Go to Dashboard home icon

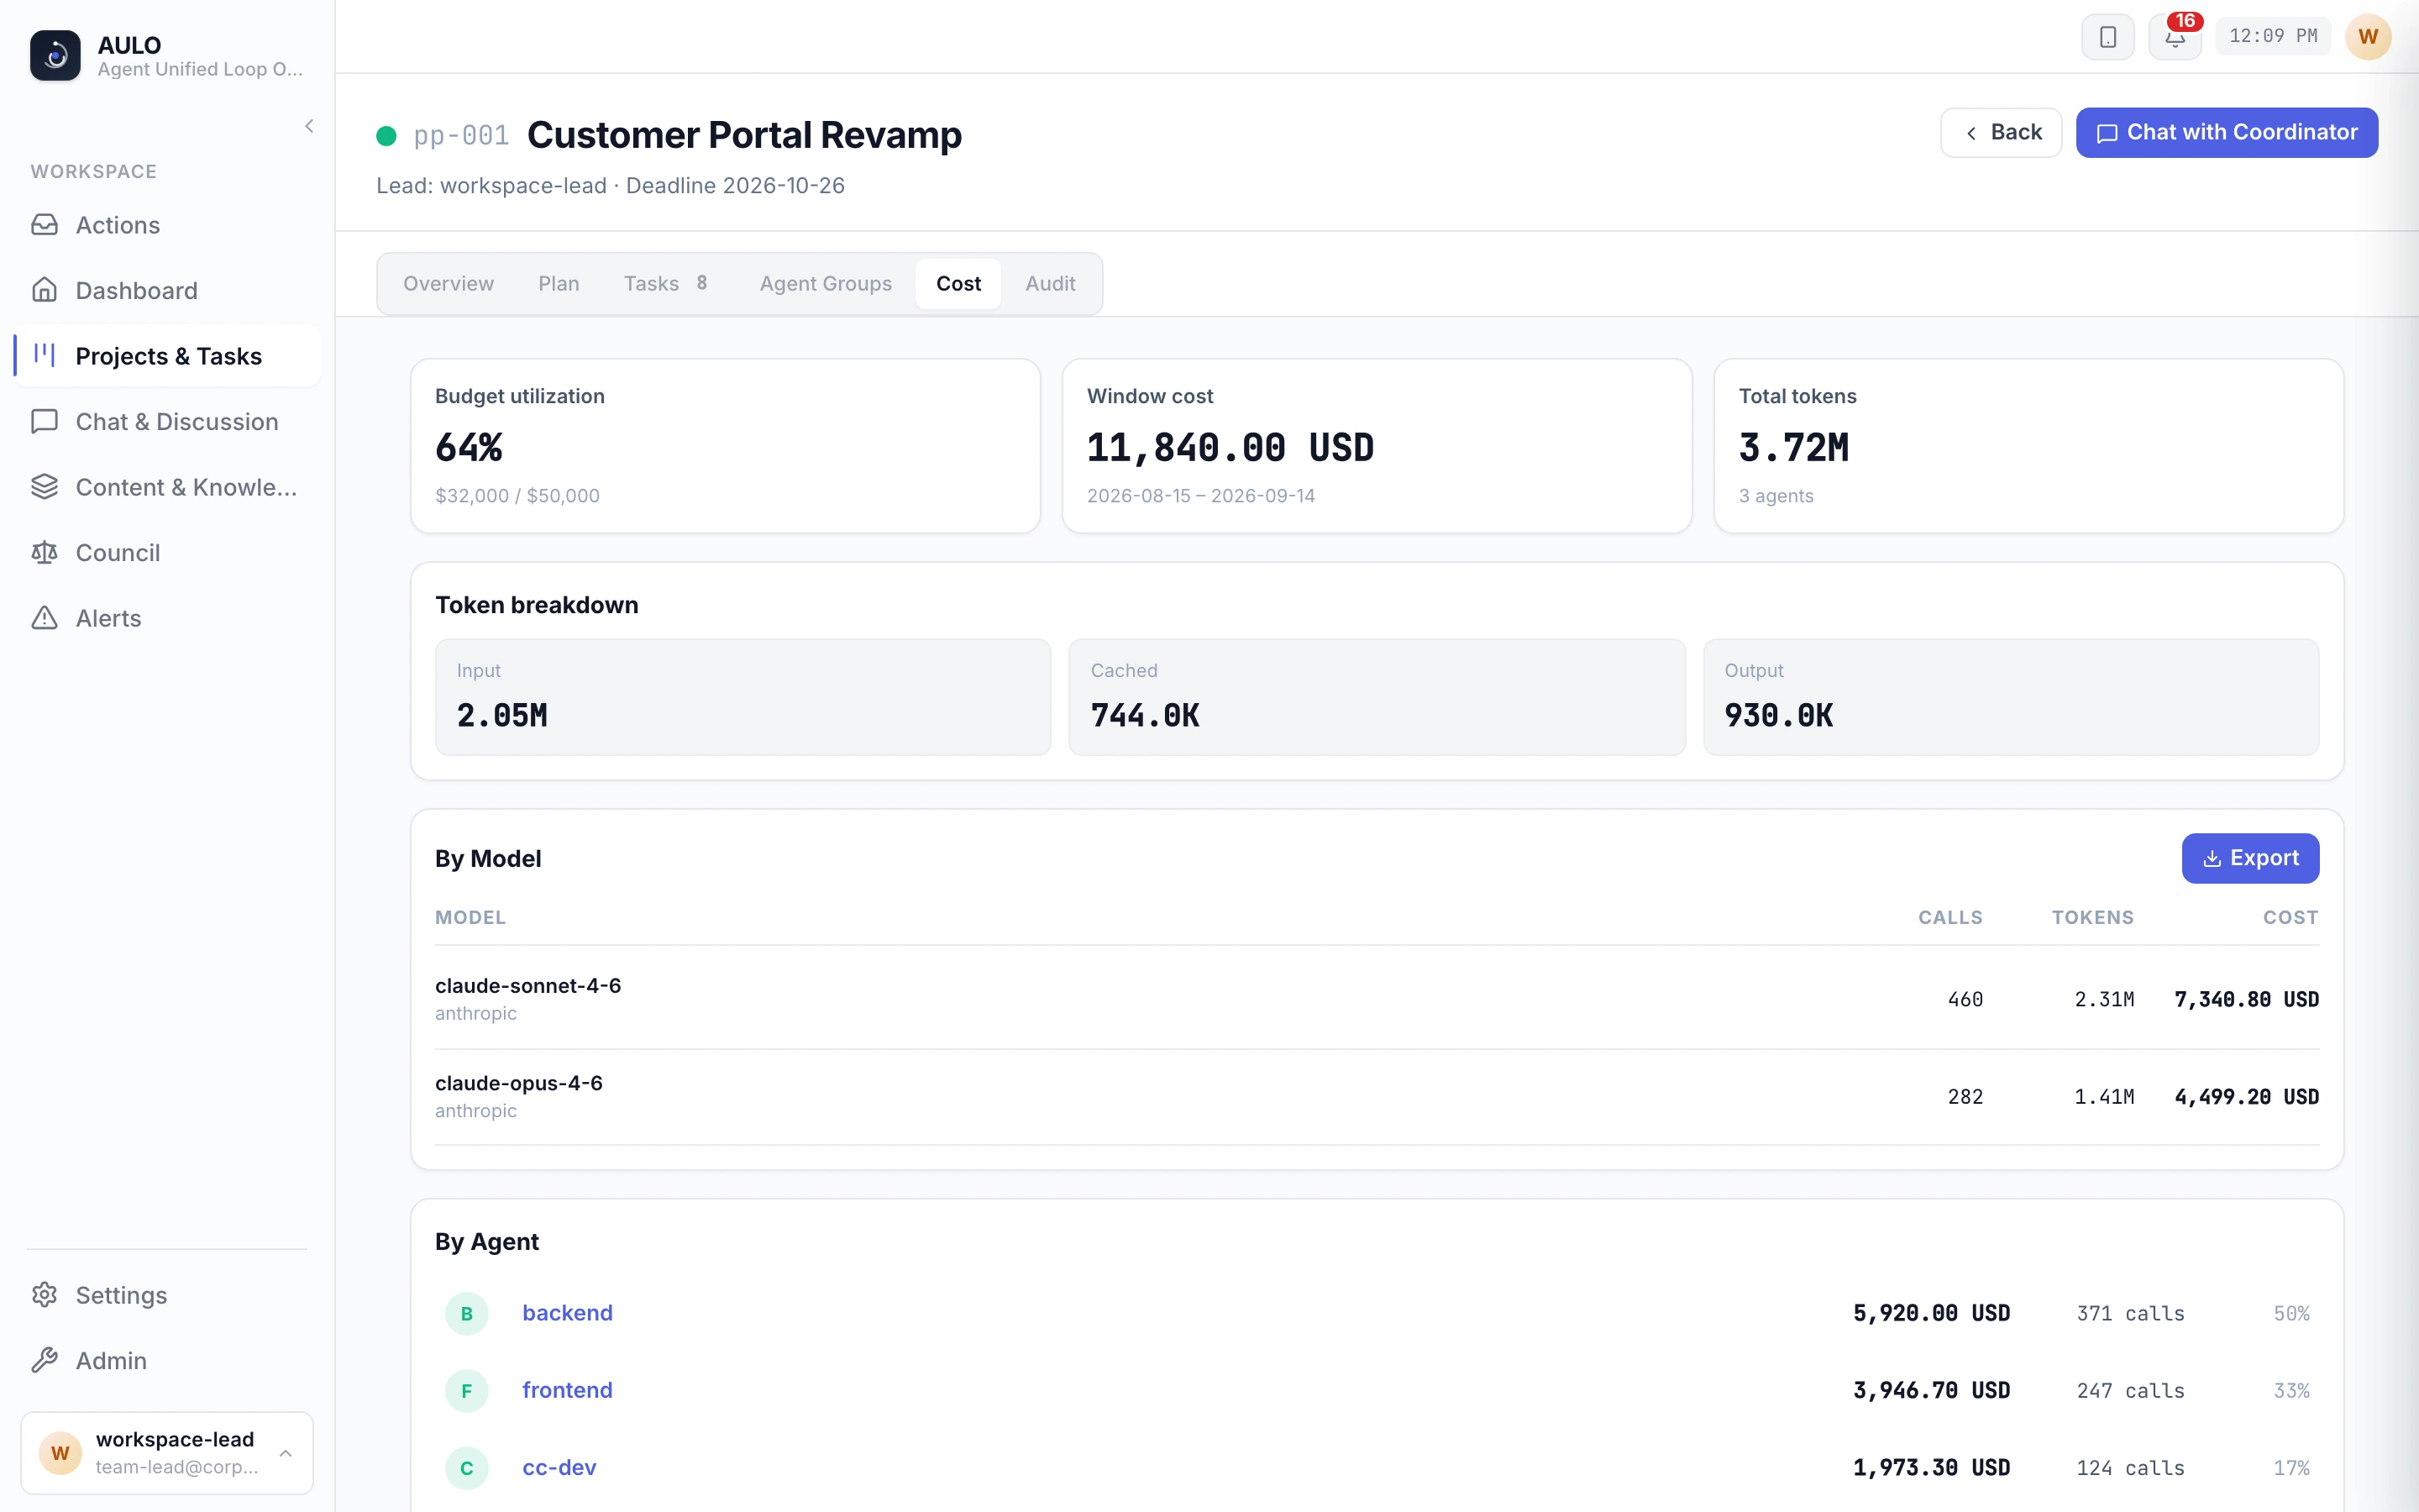(44, 290)
